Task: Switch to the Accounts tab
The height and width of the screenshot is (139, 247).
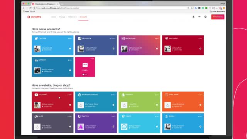Action: click(x=83, y=17)
